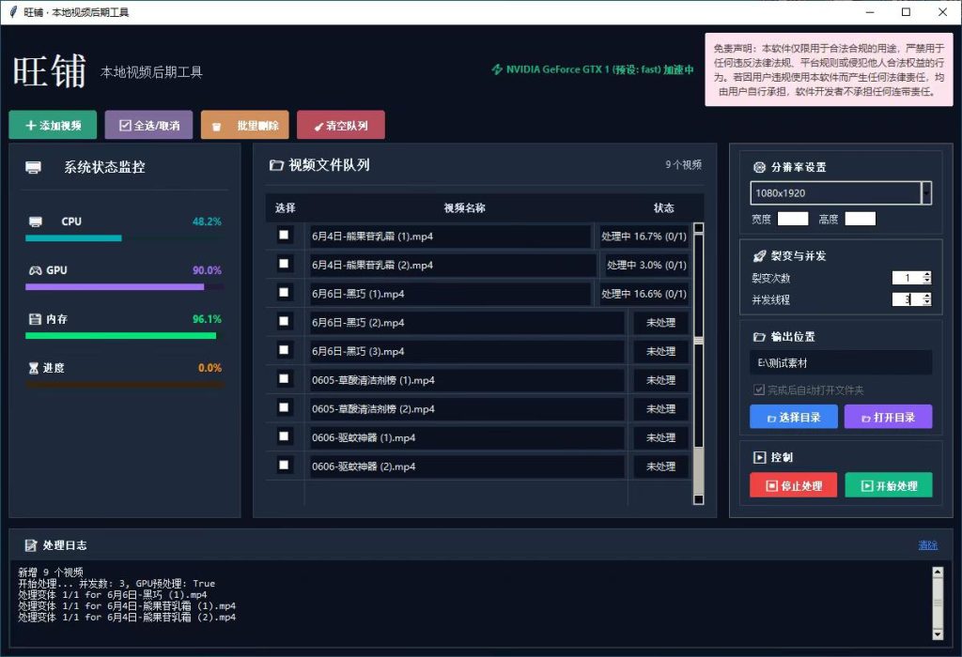
Task: Click the queue scrollbar down arrow
Action: coord(698,499)
